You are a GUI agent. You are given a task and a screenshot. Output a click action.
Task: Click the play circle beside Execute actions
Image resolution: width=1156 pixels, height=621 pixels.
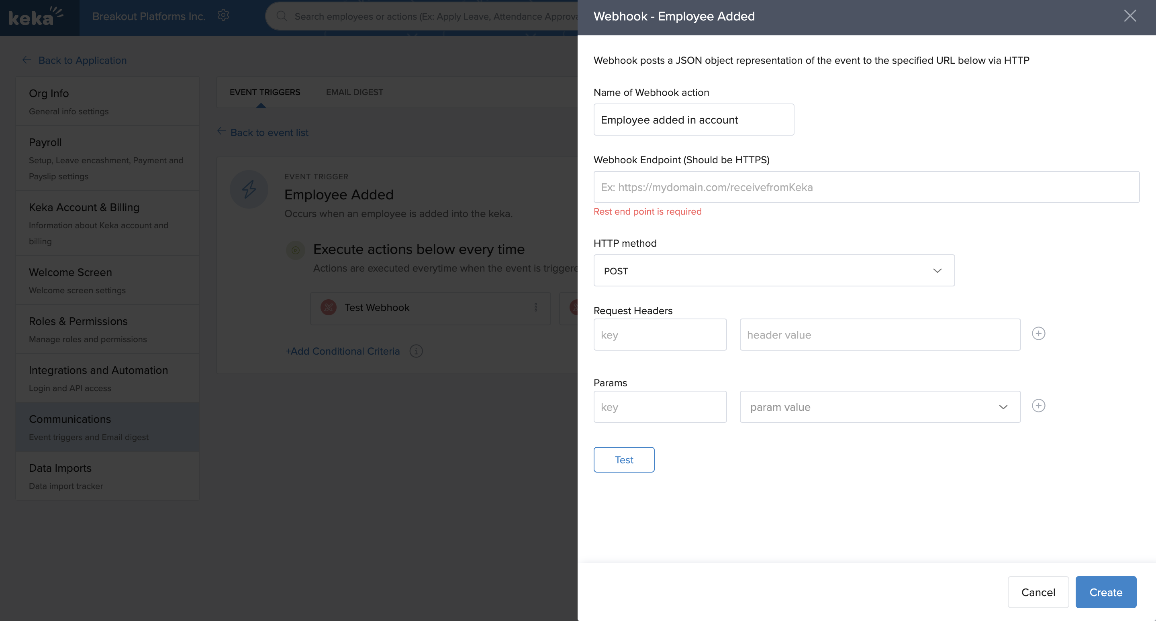coord(295,250)
